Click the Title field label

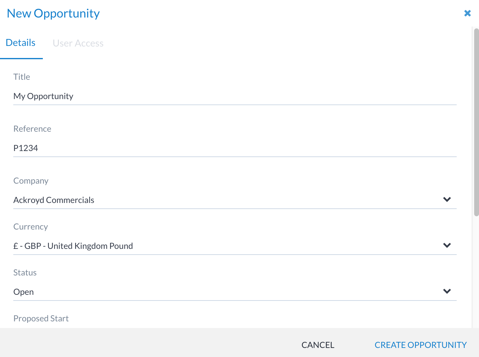(x=22, y=77)
